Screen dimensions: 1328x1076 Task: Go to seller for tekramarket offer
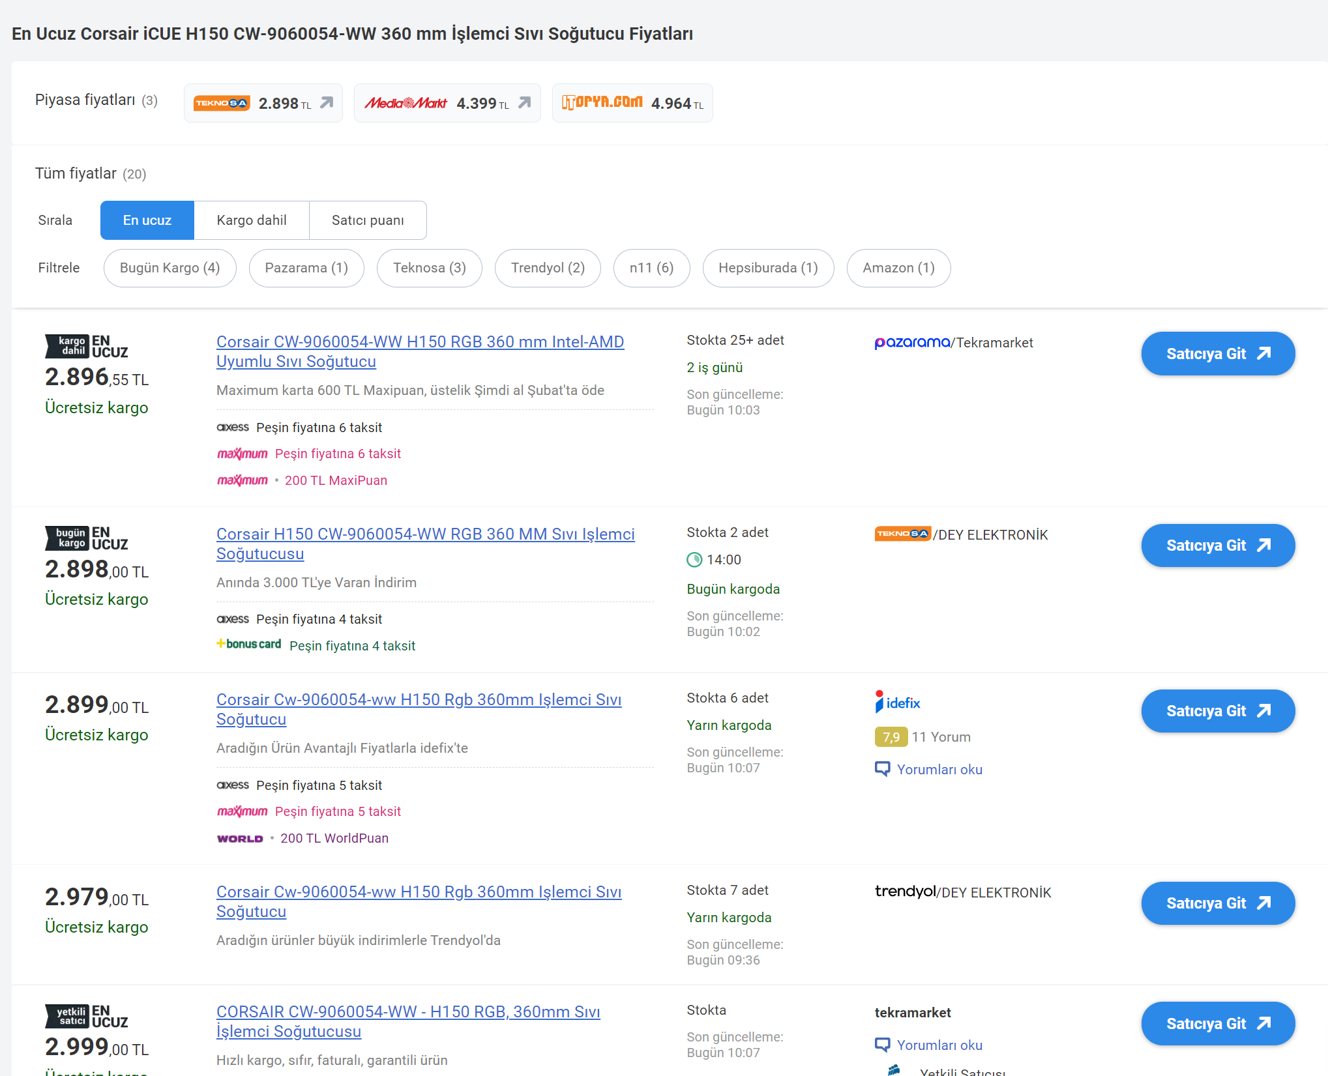pyautogui.click(x=1218, y=1023)
